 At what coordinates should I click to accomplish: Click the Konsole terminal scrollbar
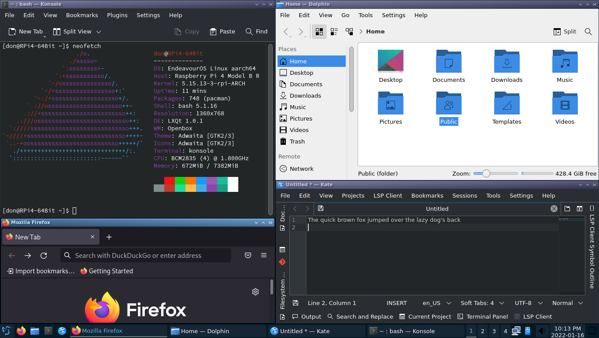tap(271, 129)
